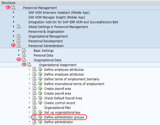Expand Integration Add-On for SuccessFactors BizX node
Image resolution: width=160 pixels, height=125 pixels.
click(13, 22)
